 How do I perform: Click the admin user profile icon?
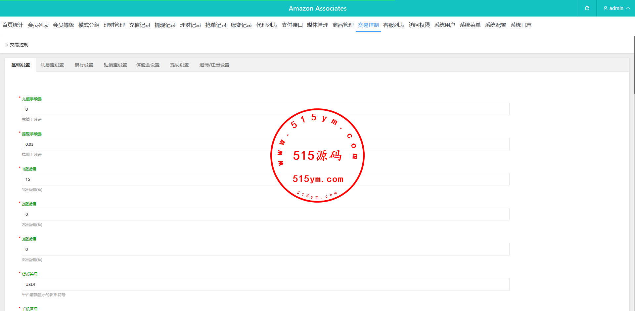point(605,8)
